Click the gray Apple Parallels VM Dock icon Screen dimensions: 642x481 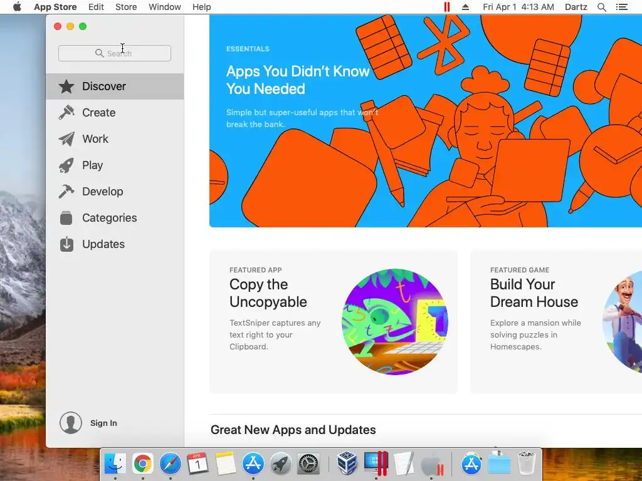432,464
